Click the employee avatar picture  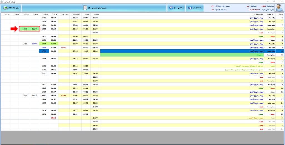[x=279, y=8]
